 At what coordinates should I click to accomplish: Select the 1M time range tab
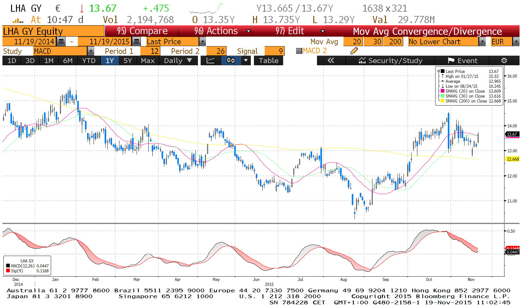click(49, 61)
